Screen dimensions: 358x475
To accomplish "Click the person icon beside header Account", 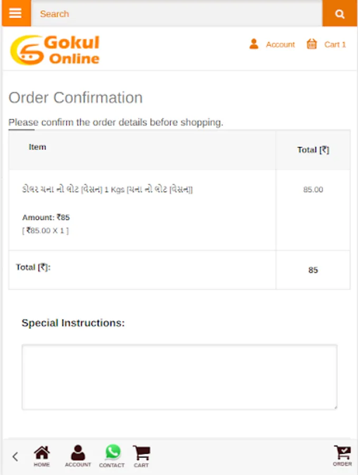I will coord(254,44).
